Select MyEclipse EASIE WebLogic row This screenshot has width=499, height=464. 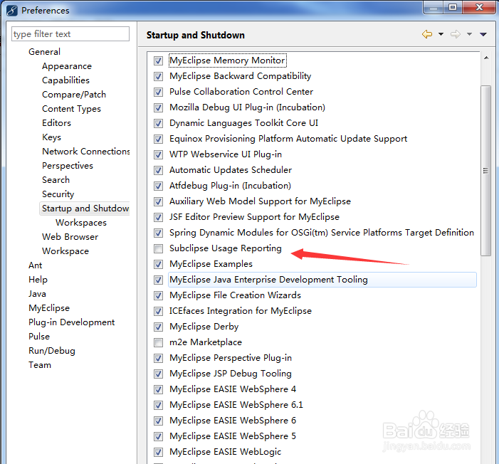pos(226,452)
